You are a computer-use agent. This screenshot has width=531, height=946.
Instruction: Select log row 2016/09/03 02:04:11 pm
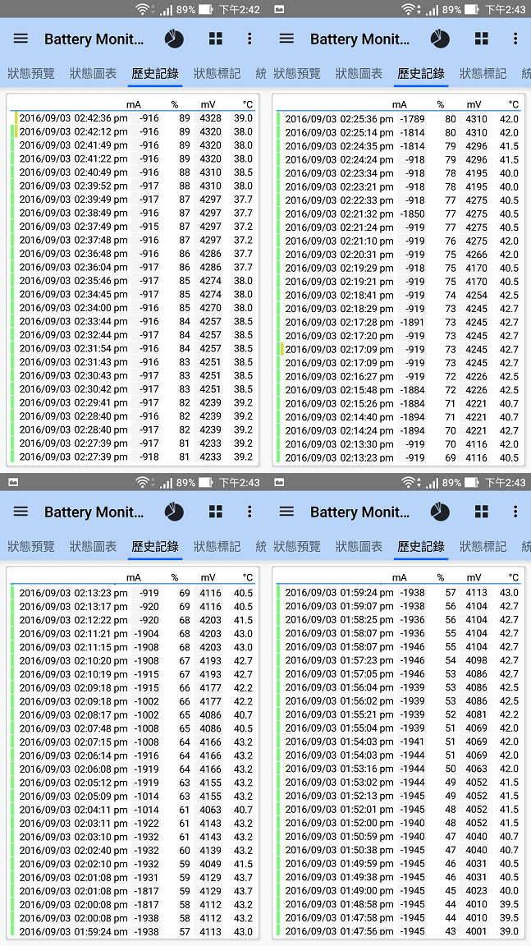tap(133, 810)
